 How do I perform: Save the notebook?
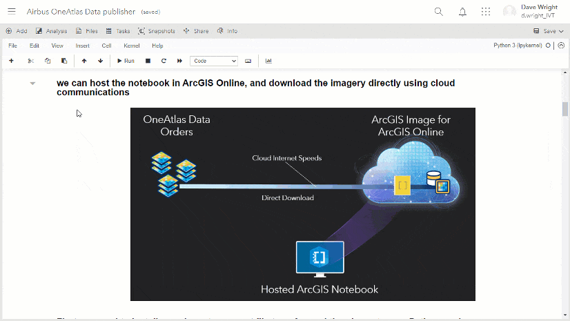click(x=544, y=31)
